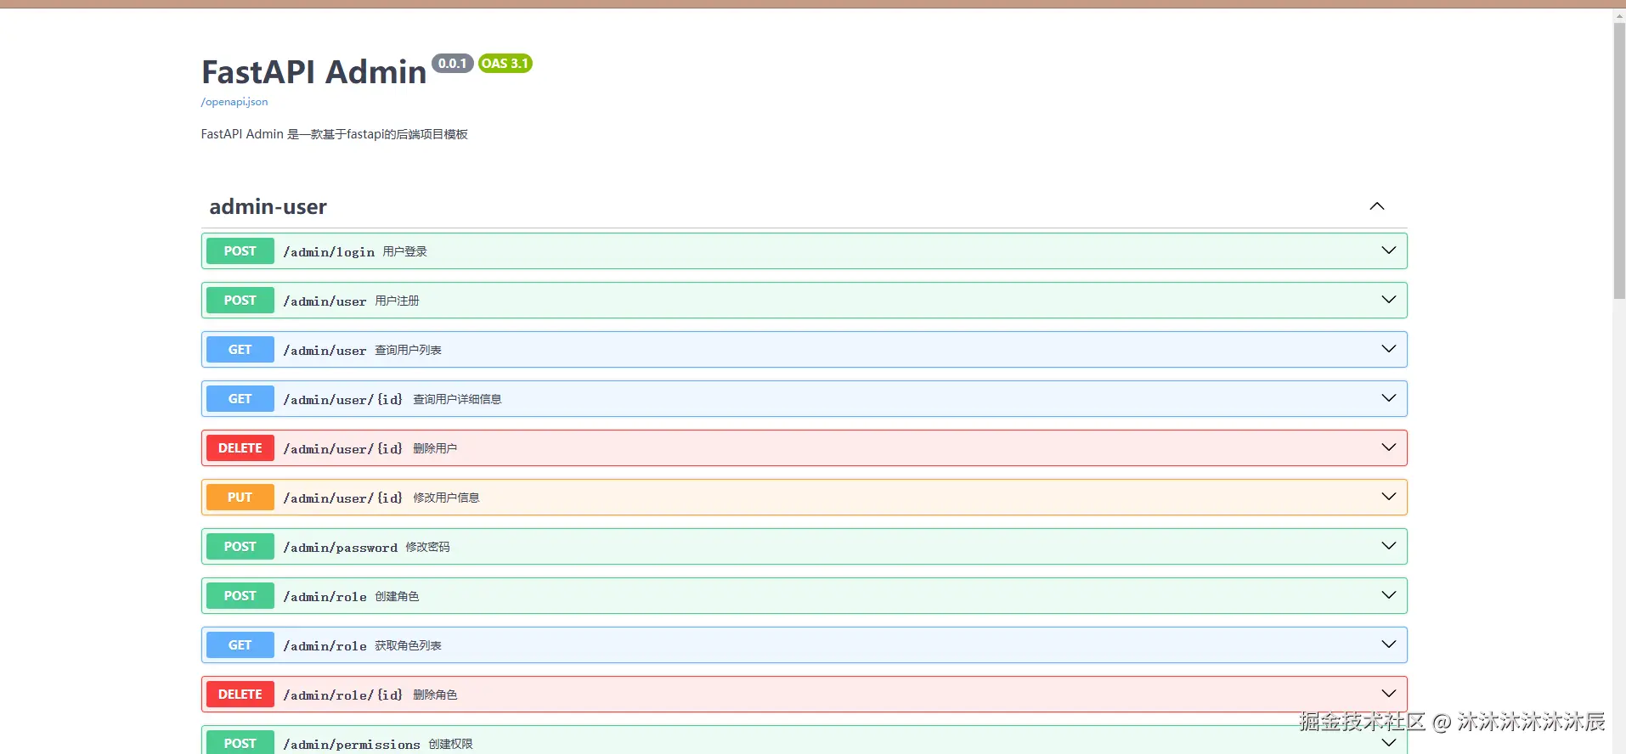Expand the /admin/password row chevron
Viewport: 1626px width, 754px height.
tap(1389, 546)
